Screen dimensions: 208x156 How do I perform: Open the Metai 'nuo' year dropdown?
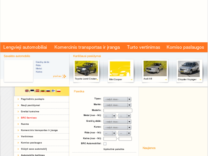[110, 116]
